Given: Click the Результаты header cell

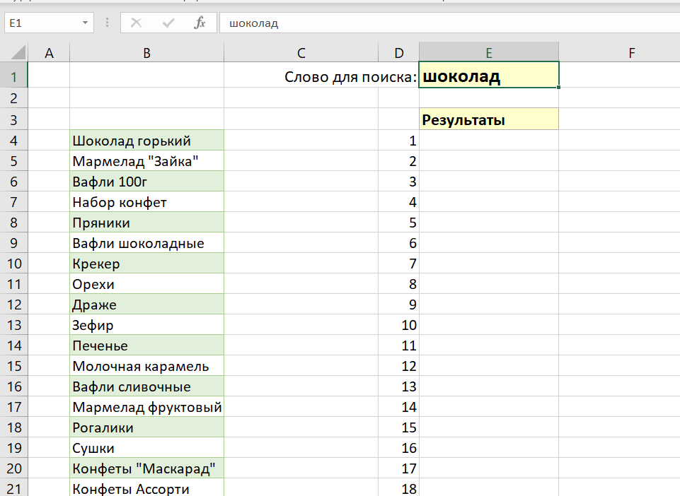Looking at the screenshot, I should tap(488, 120).
